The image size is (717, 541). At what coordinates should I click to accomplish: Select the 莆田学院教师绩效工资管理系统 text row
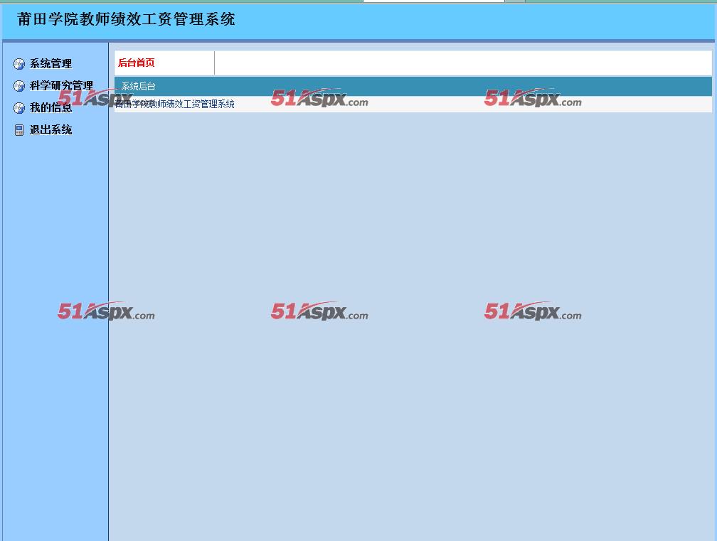[413, 105]
